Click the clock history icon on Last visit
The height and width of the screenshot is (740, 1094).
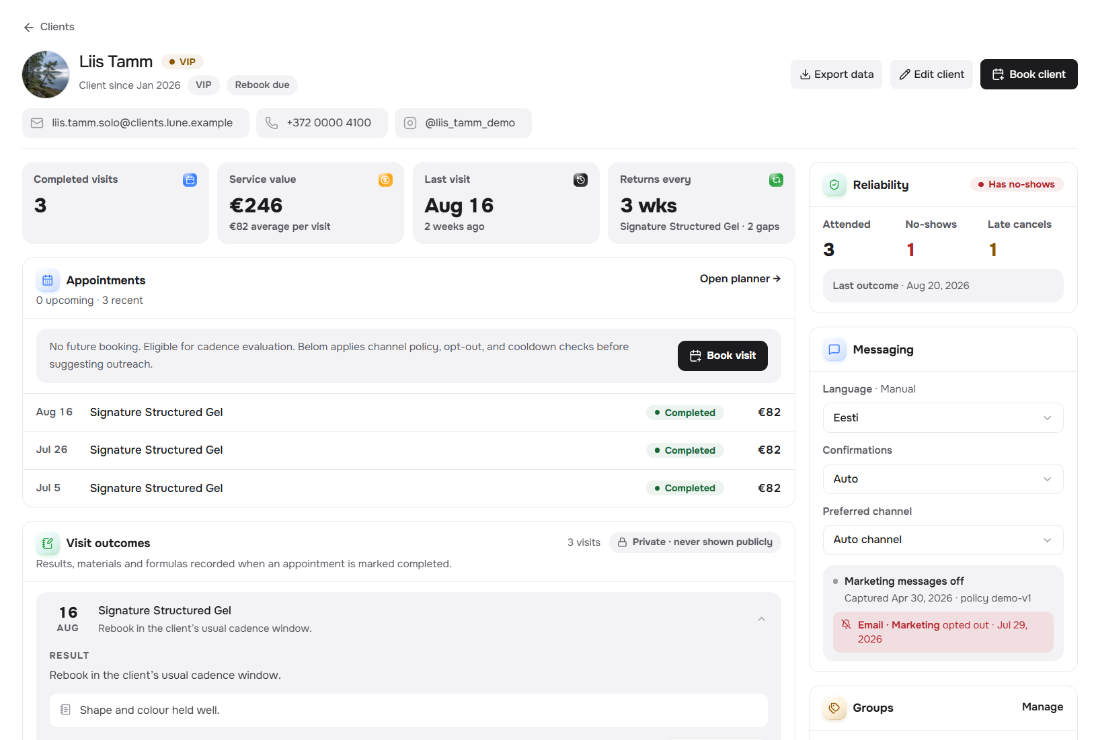coord(581,180)
